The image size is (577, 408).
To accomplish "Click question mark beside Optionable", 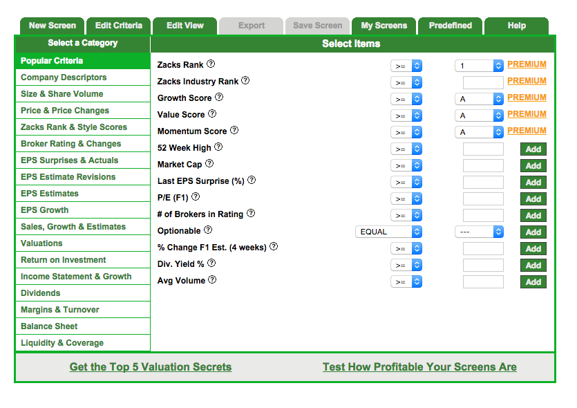I will click(x=208, y=230).
